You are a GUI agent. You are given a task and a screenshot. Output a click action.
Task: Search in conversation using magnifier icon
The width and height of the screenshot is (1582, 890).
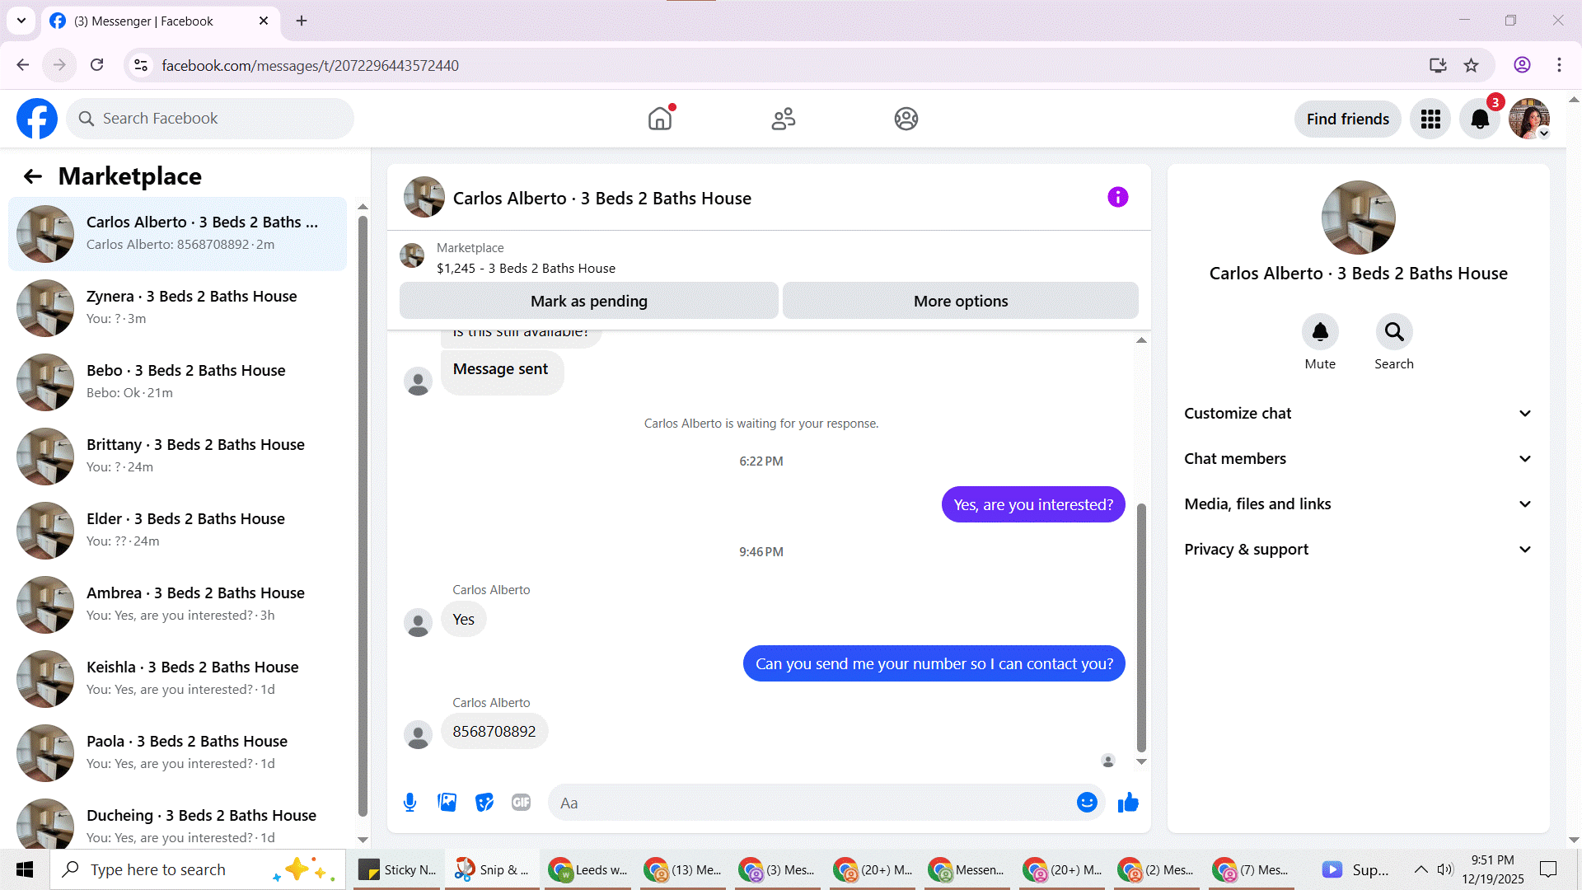click(1393, 332)
